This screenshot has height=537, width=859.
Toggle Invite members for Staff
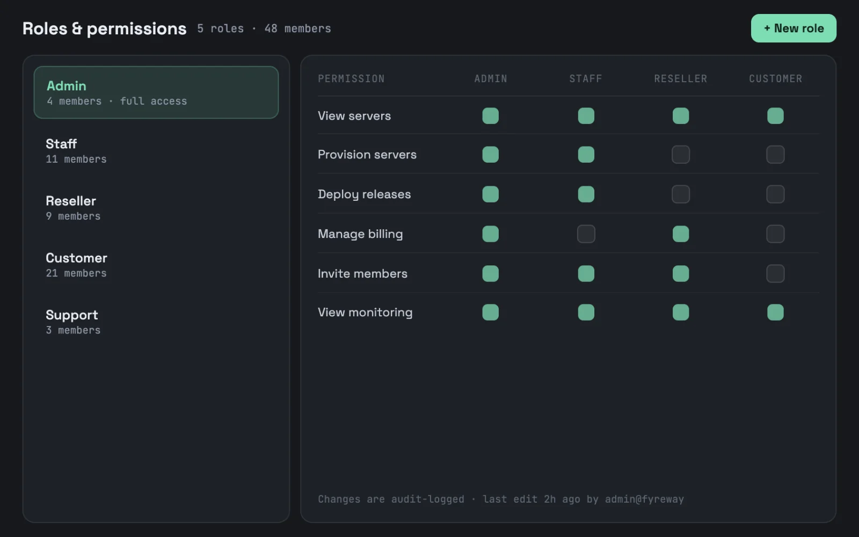[x=586, y=274]
